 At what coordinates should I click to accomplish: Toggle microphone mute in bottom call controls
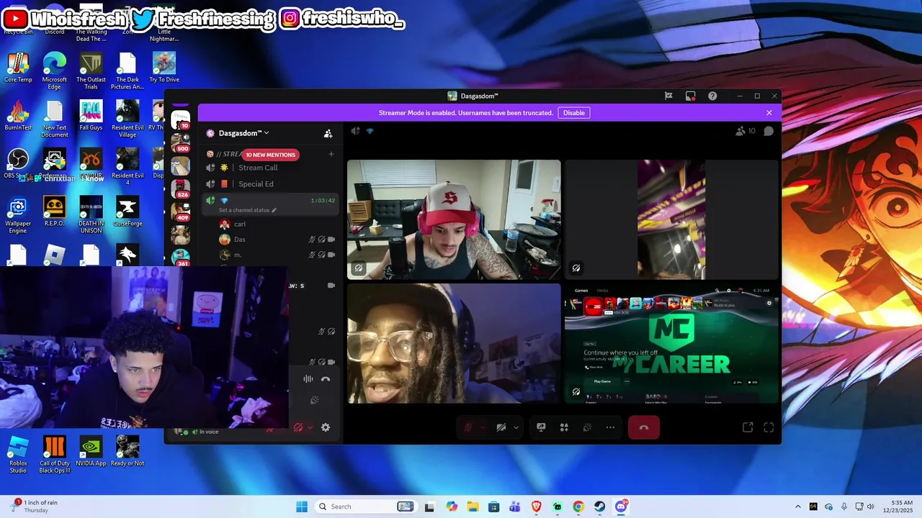pos(468,427)
